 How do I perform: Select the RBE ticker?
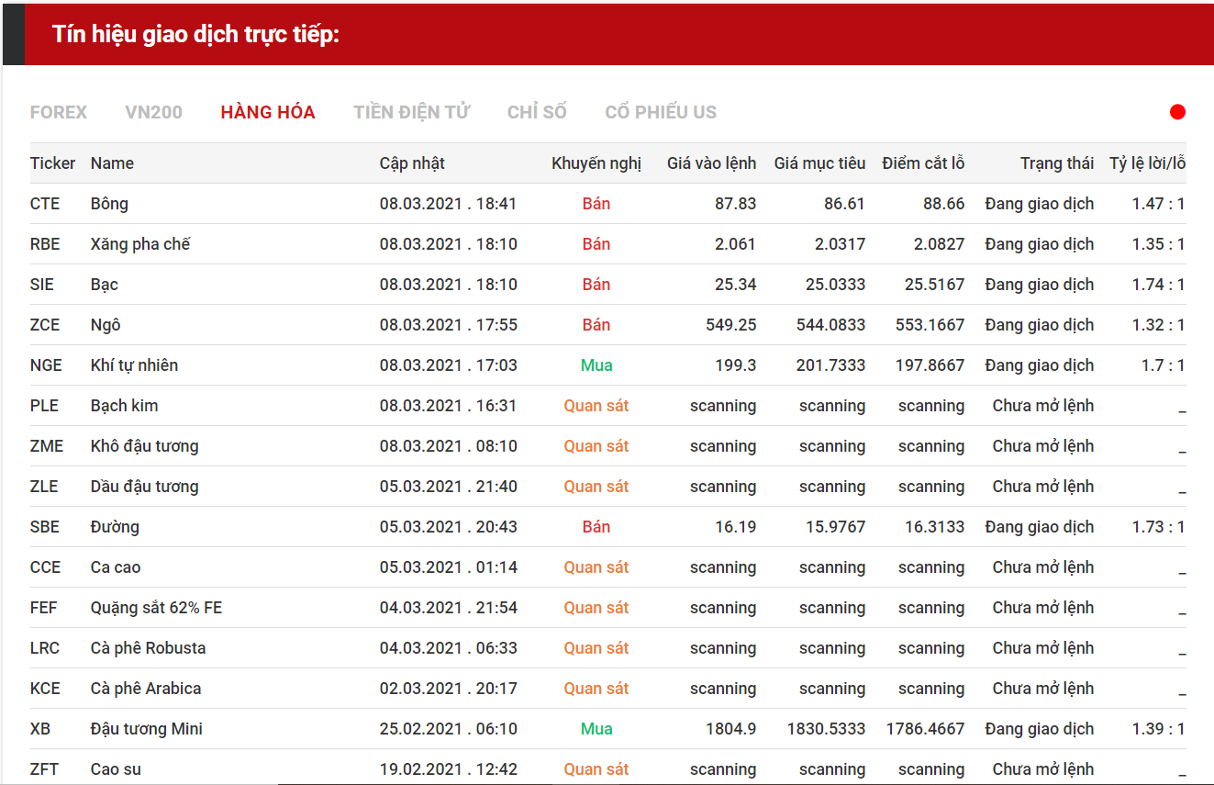click(x=45, y=244)
